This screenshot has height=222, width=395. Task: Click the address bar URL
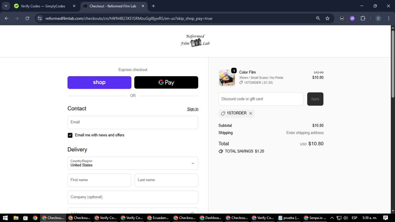coord(129,18)
